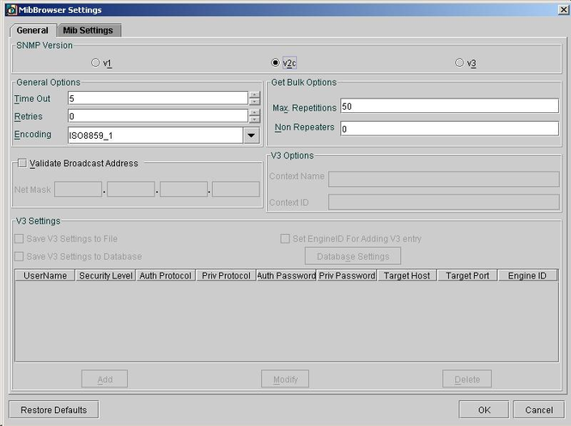This screenshot has height=426, width=571.
Task: Enable Validate Broadcast Address checkbox
Action: point(22,163)
